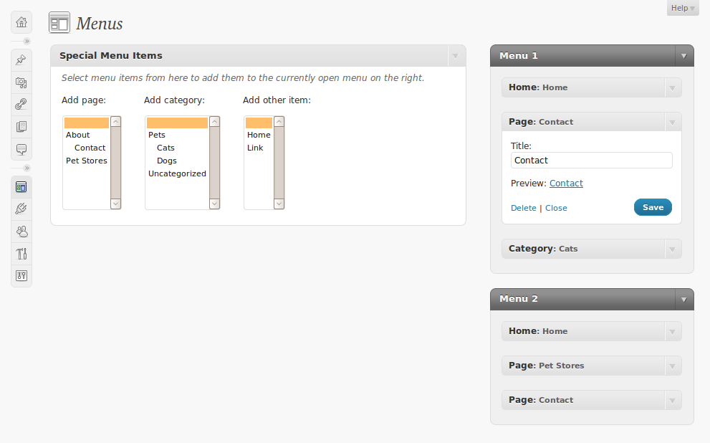Screen dimensions: 710x443
Task: Click down arrow of Add page scrollbar
Action: pos(115,204)
